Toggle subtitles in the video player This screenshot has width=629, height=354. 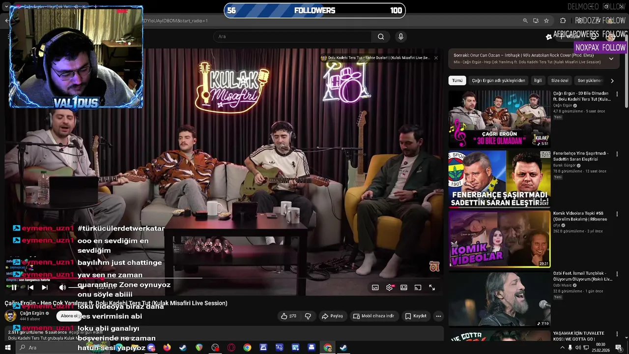(x=375, y=288)
